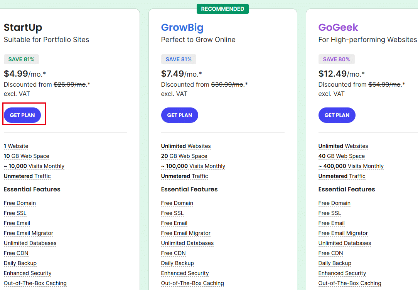Click GrowBig 'Unmetered Traffic' link

coord(184,176)
